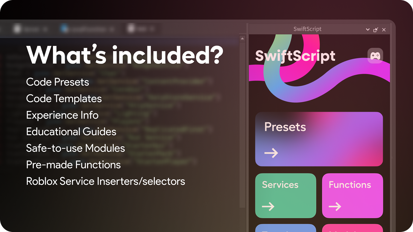Click the "What's included?" heading

(125, 55)
